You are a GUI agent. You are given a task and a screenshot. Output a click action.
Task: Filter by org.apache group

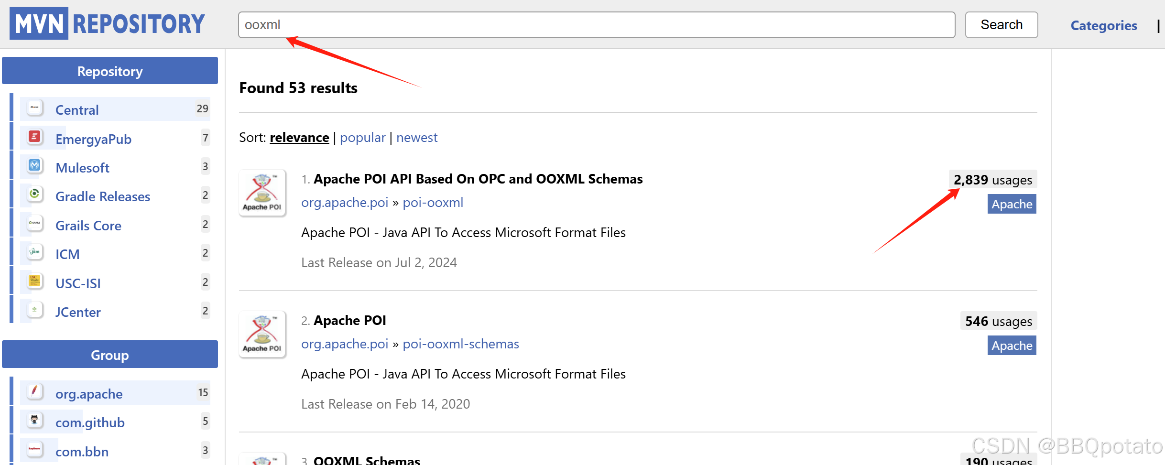tap(89, 394)
